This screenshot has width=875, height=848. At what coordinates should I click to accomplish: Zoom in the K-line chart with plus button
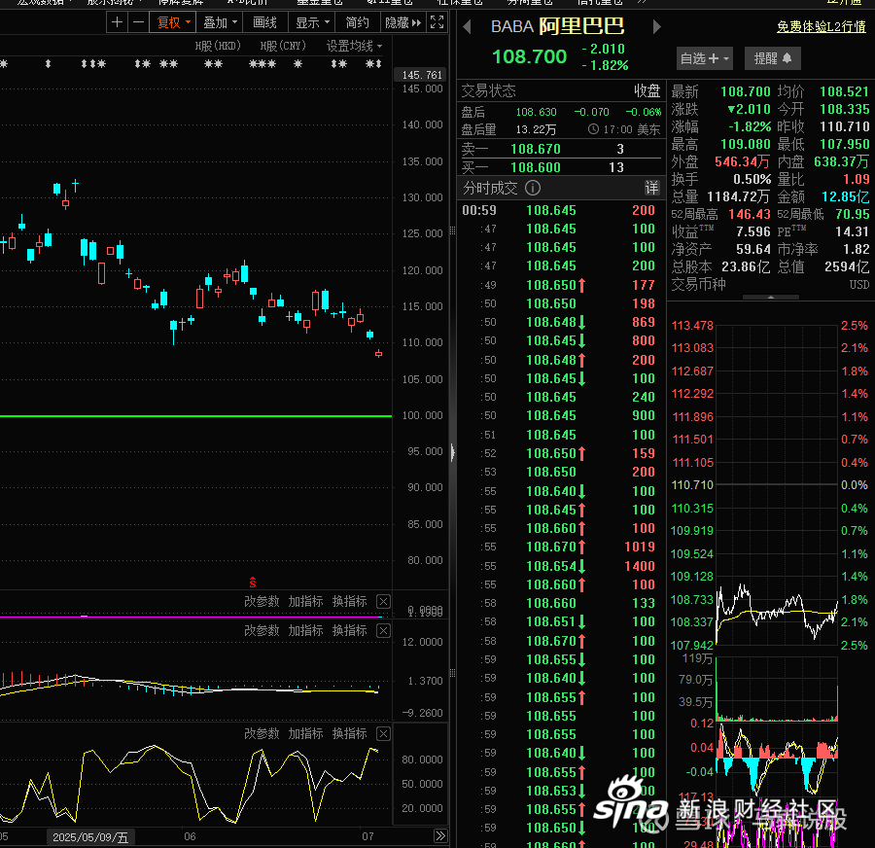tap(118, 22)
